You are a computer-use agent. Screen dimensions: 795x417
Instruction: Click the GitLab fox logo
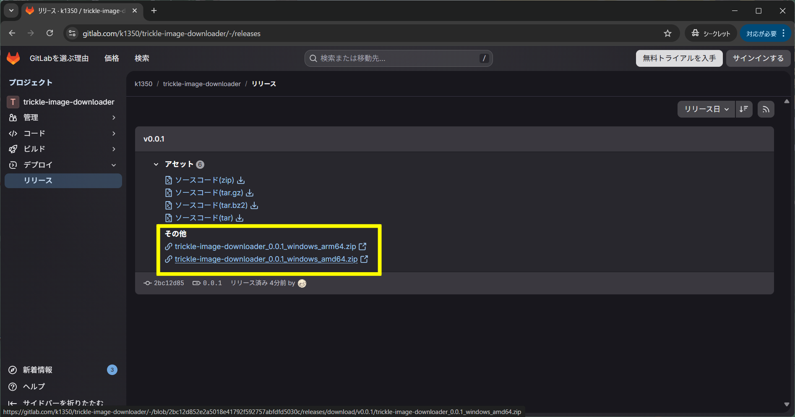13,58
